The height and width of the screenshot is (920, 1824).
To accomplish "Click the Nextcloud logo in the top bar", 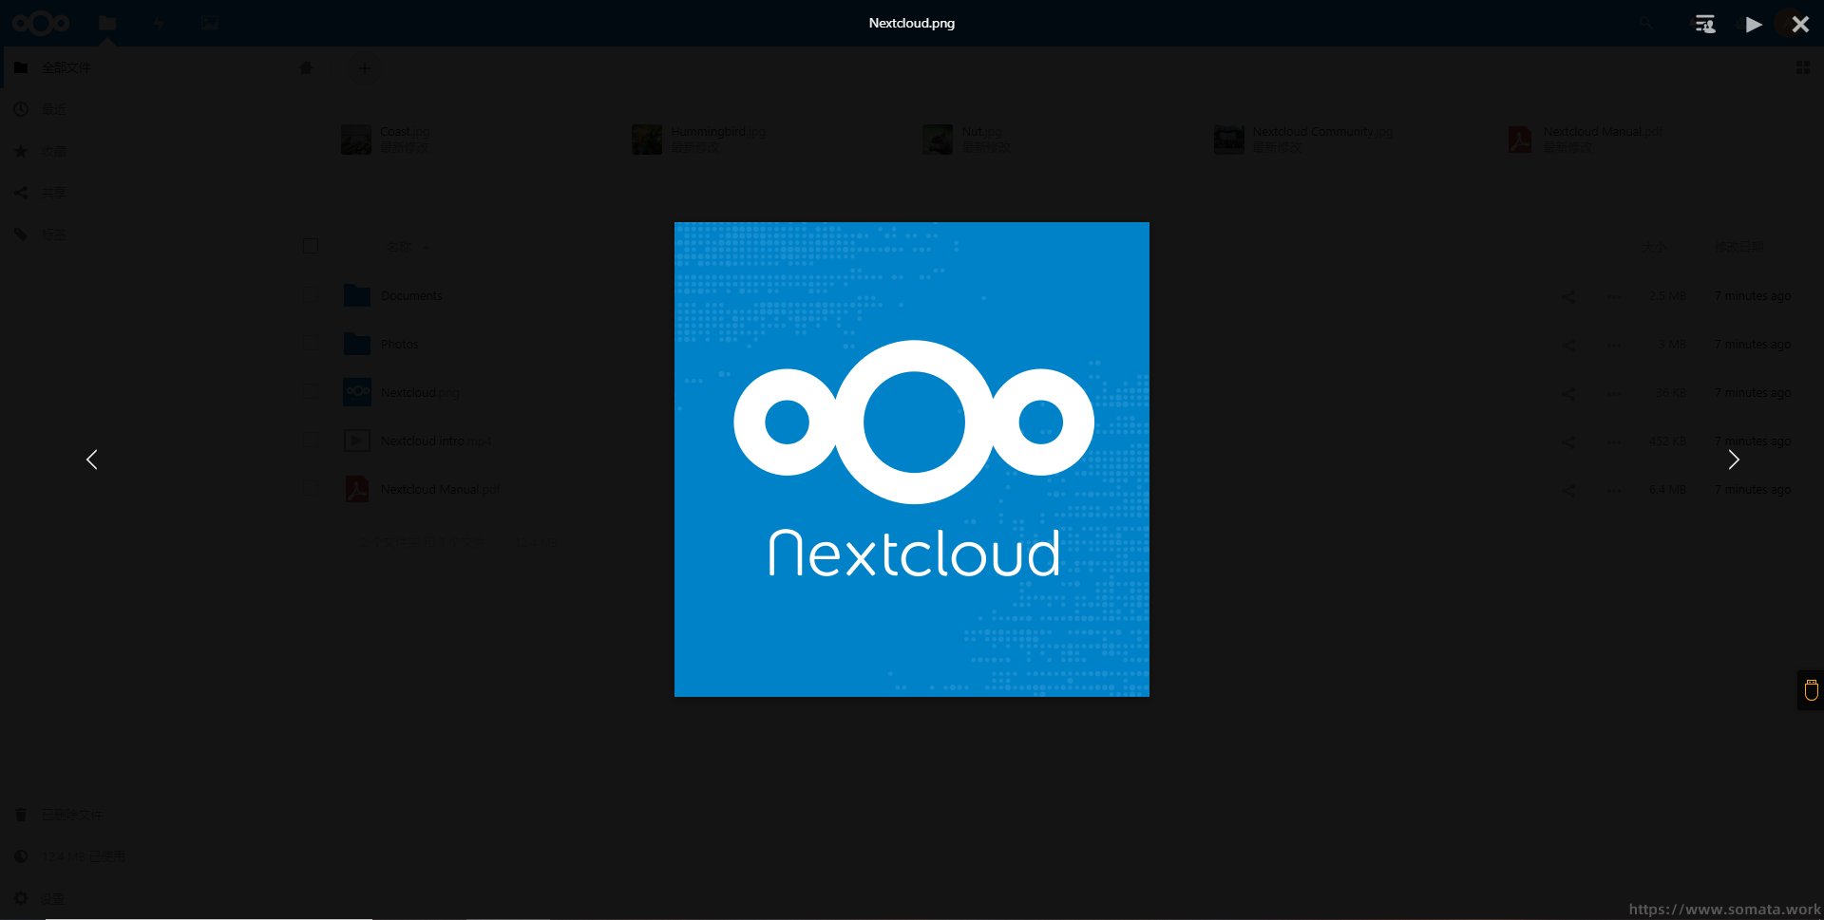I will pyautogui.click(x=41, y=23).
